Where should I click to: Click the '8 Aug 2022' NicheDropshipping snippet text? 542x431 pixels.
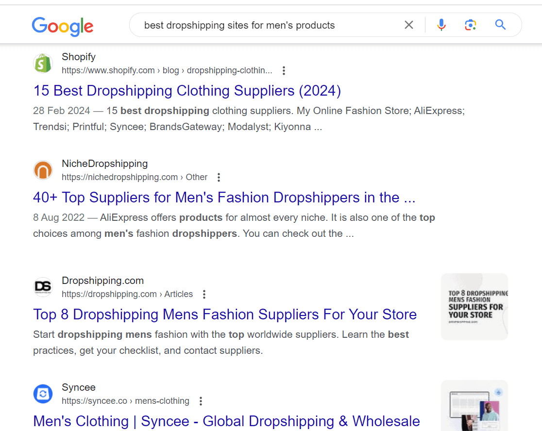tap(234, 226)
